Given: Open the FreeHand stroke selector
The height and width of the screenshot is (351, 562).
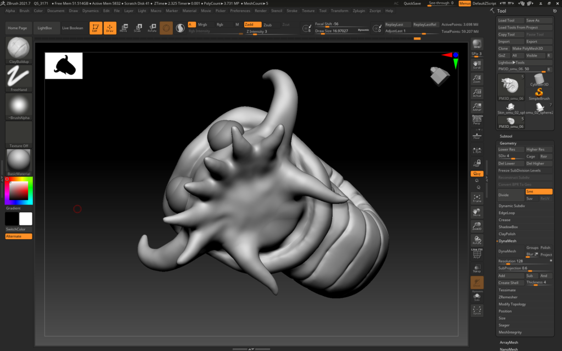Looking at the screenshot, I should [x=19, y=78].
